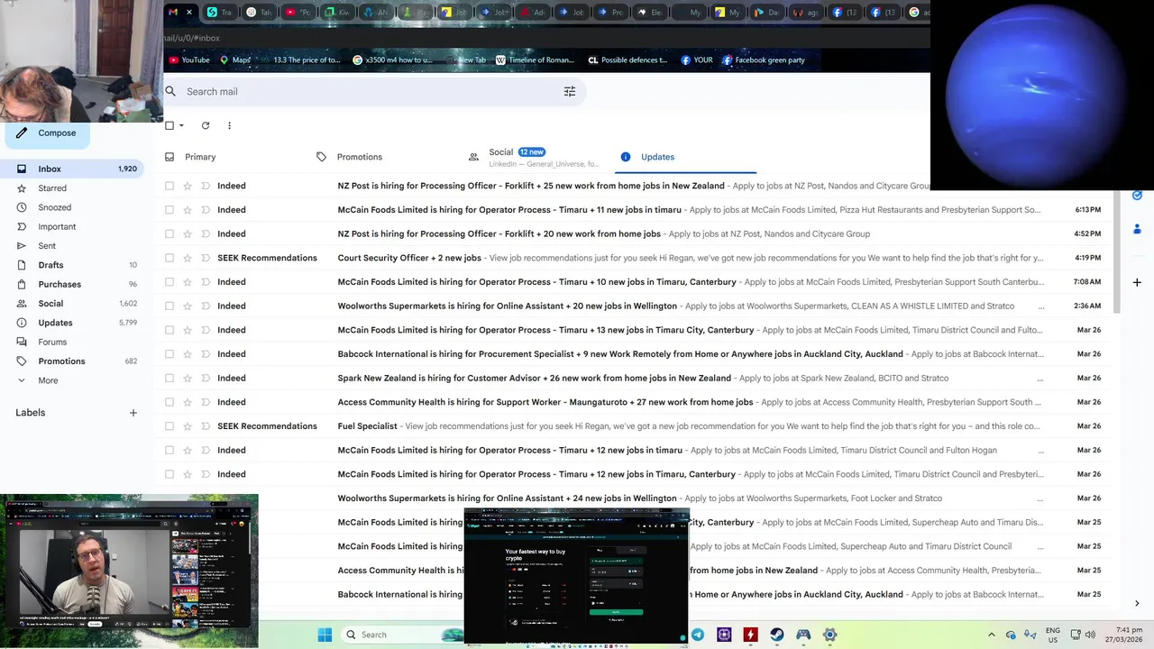Mark Fuel Specialist email as important
The width and height of the screenshot is (1154, 649).
tap(206, 426)
